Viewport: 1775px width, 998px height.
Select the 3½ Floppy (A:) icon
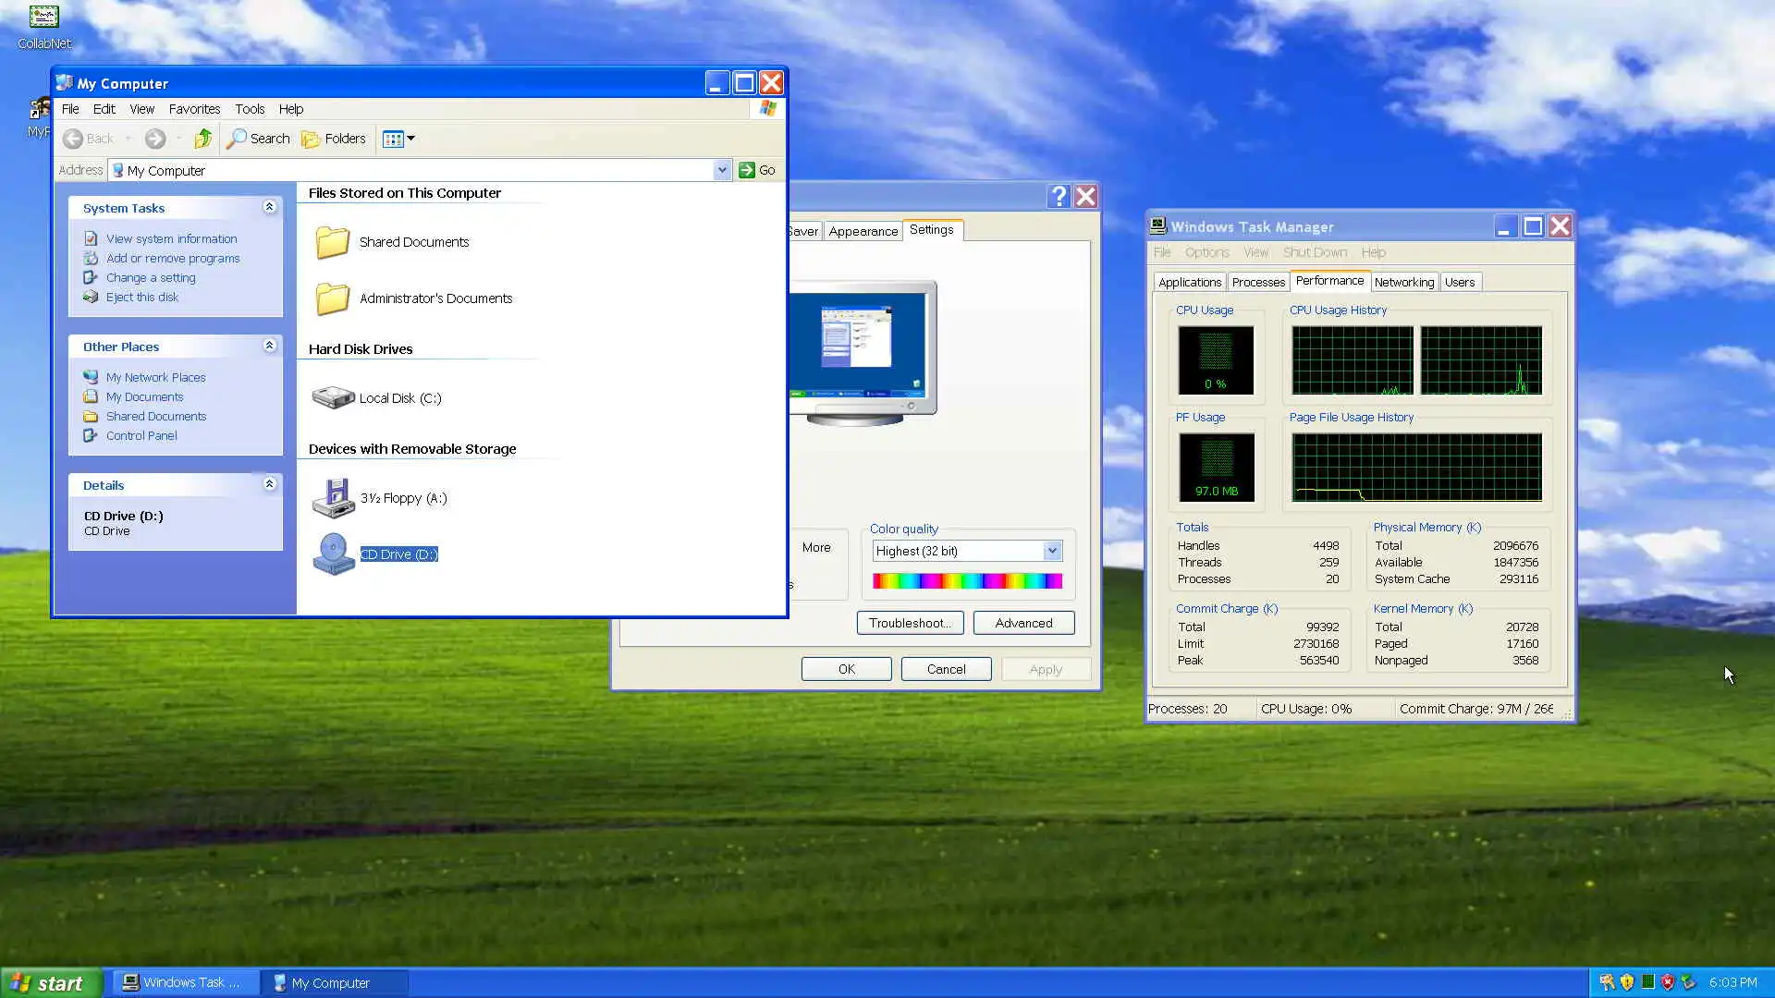point(333,498)
